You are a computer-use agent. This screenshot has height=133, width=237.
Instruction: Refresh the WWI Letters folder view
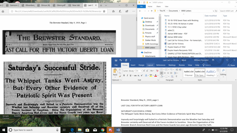216,11
